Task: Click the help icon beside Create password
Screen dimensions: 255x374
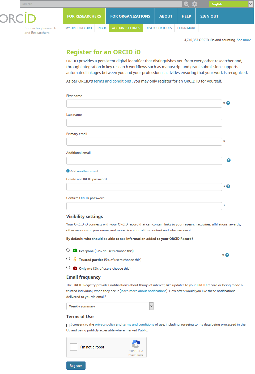Action: pos(228,186)
